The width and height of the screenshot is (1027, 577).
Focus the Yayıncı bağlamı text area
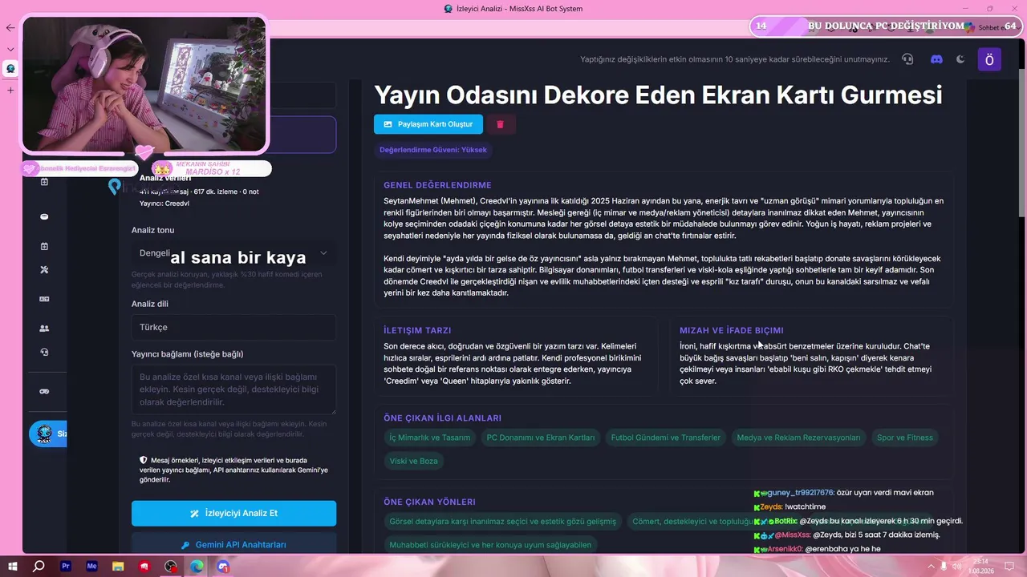tap(233, 389)
